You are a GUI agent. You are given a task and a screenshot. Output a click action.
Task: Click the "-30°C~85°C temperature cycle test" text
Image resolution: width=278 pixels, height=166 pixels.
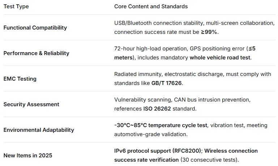(161, 125)
